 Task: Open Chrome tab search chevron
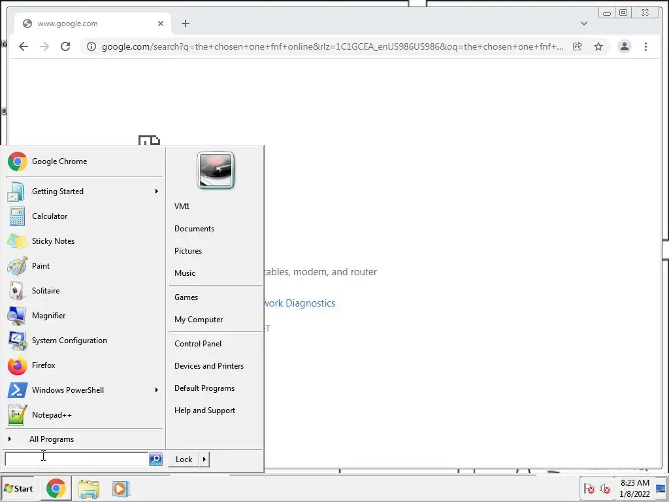click(x=584, y=24)
